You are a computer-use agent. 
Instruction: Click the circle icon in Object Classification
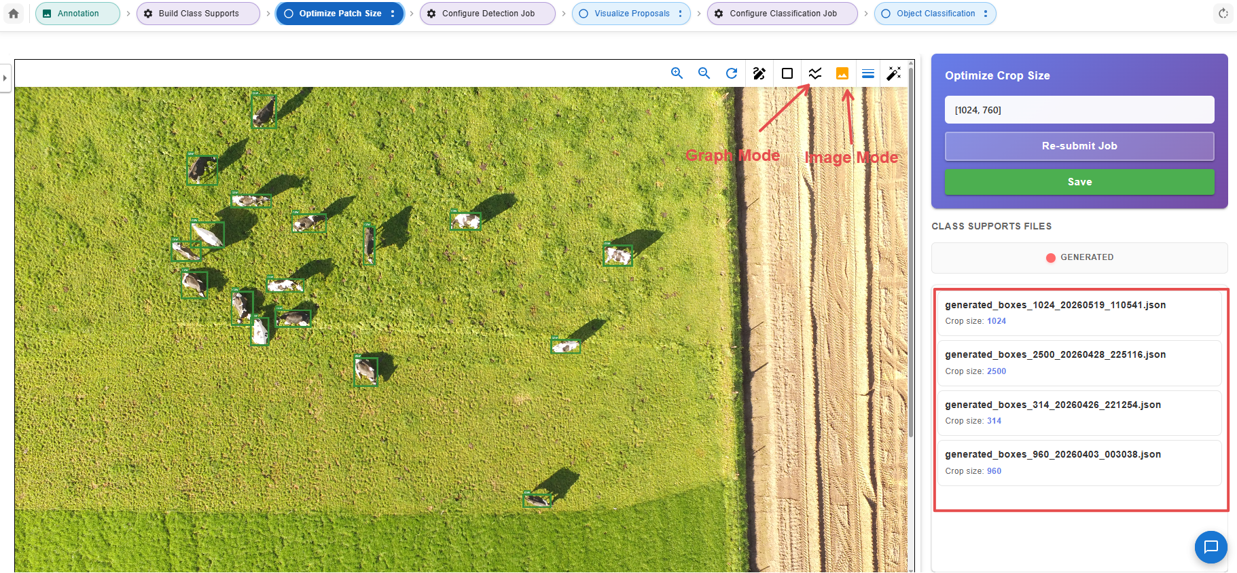click(x=886, y=14)
